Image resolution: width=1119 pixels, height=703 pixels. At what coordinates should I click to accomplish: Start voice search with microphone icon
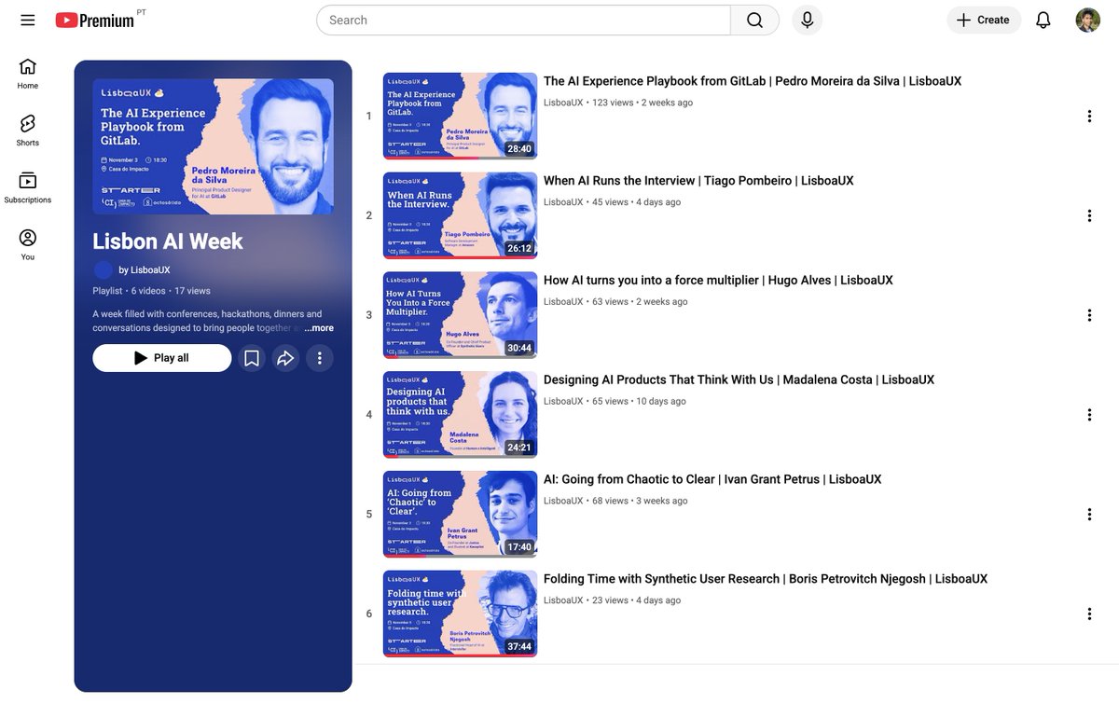coord(808,21)
